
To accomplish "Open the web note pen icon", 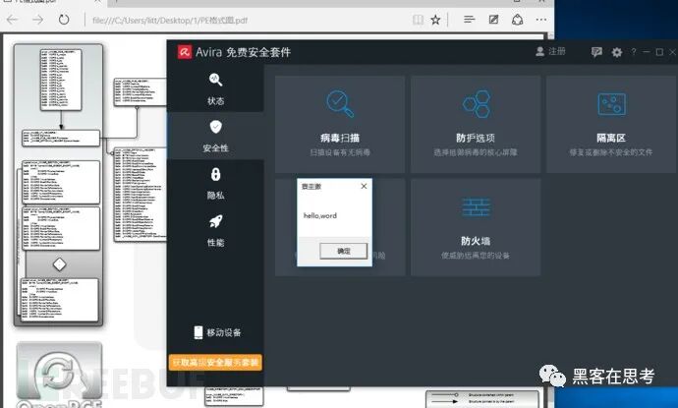I will (x=493, y=20).
